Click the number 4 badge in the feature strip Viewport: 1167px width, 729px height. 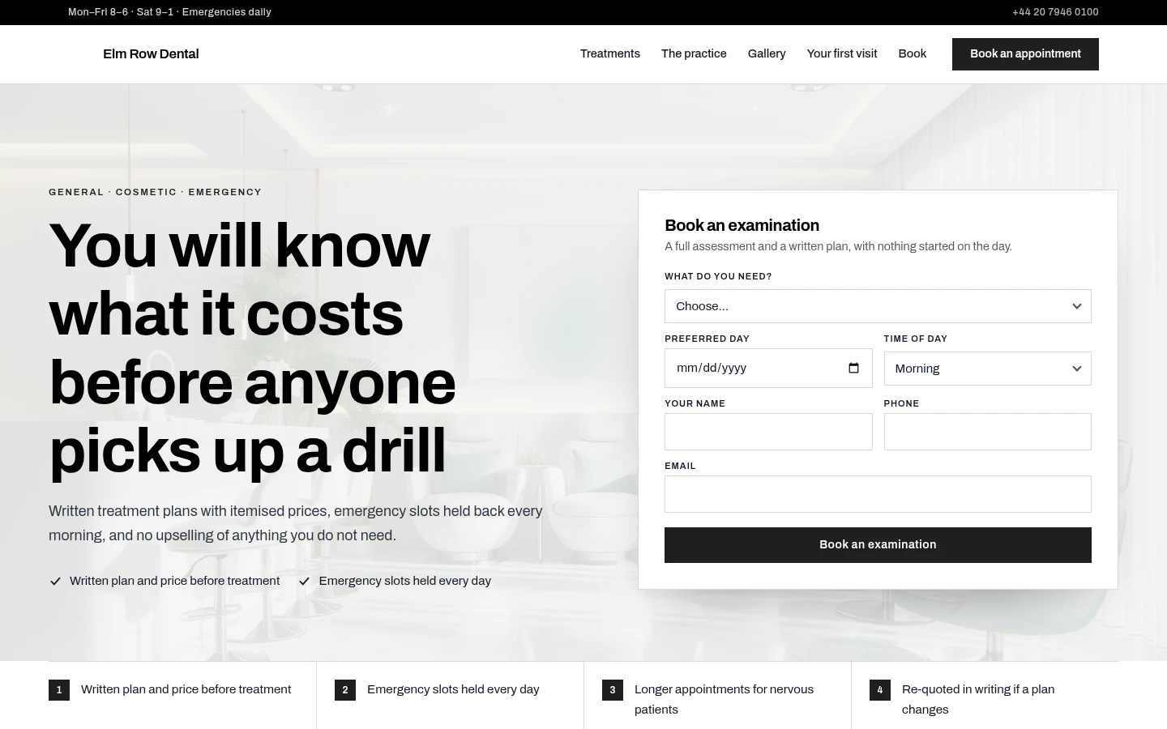pyautogui.click(x=880, y=690)
